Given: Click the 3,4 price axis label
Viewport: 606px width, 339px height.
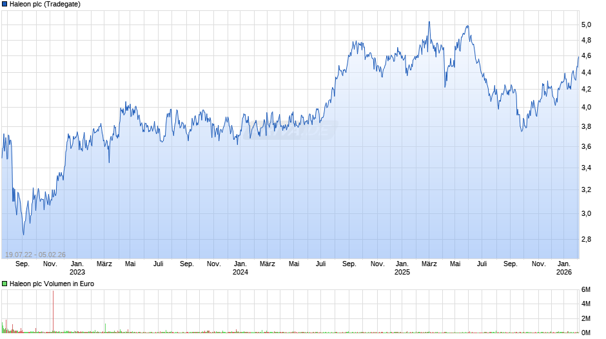Looking at the screenshot, I should (586, 168).
